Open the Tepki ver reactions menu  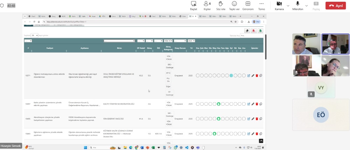(x=234, y=5)
